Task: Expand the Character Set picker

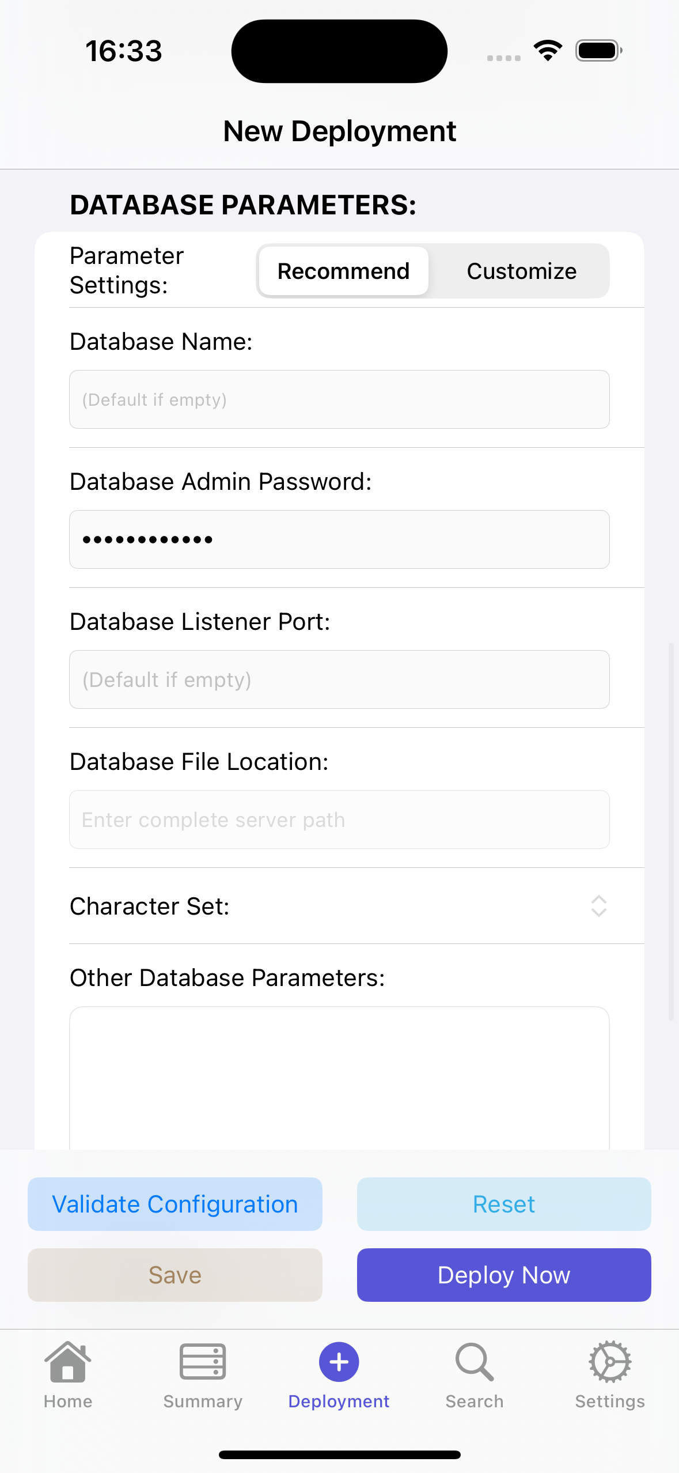Action: point(599,906)
